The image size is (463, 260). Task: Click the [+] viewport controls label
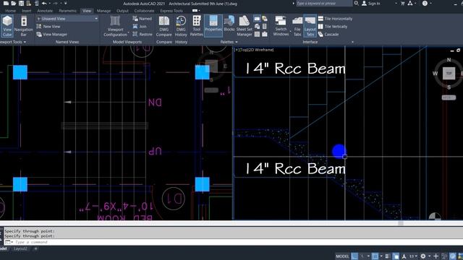(x=237, y=50)
